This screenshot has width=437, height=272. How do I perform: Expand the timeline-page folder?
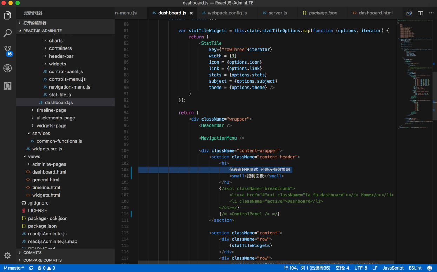pos(51,110)
